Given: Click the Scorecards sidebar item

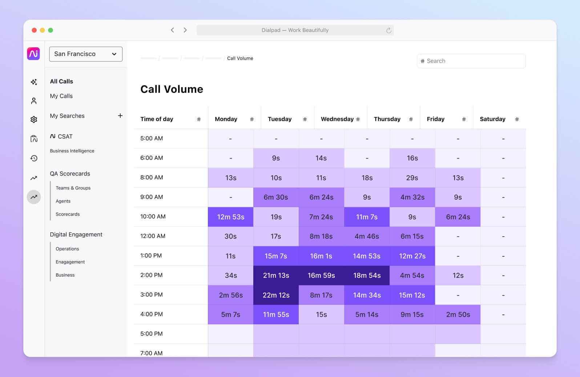Looking at the screenshot, I should click(x=68, y=214).
